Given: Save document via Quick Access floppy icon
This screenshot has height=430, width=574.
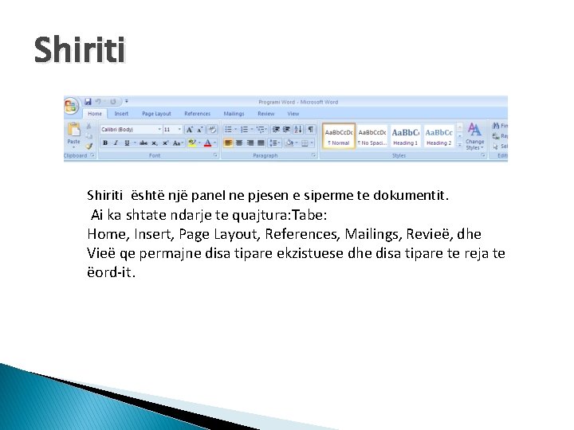Looking at the screenshot, I should [88, 102].
